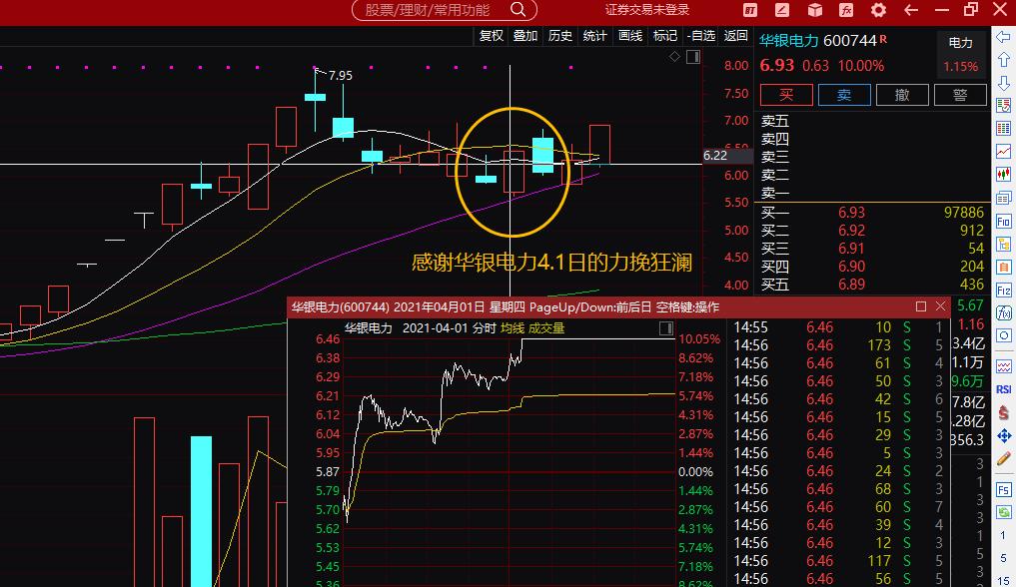
Task: Select the 15-minute period in sidebar
Action: (1004, 581)
